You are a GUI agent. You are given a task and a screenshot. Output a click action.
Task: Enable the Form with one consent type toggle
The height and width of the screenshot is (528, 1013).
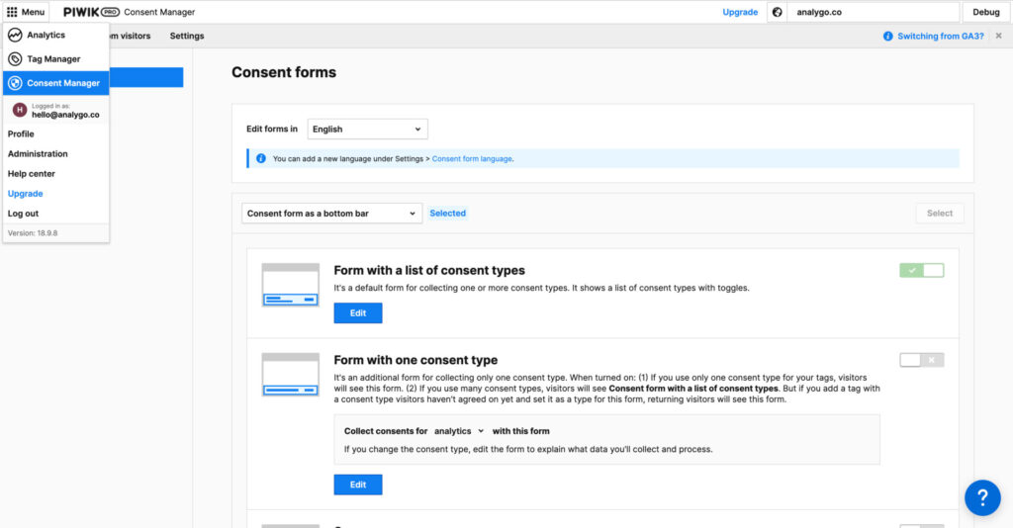point(922,360)
